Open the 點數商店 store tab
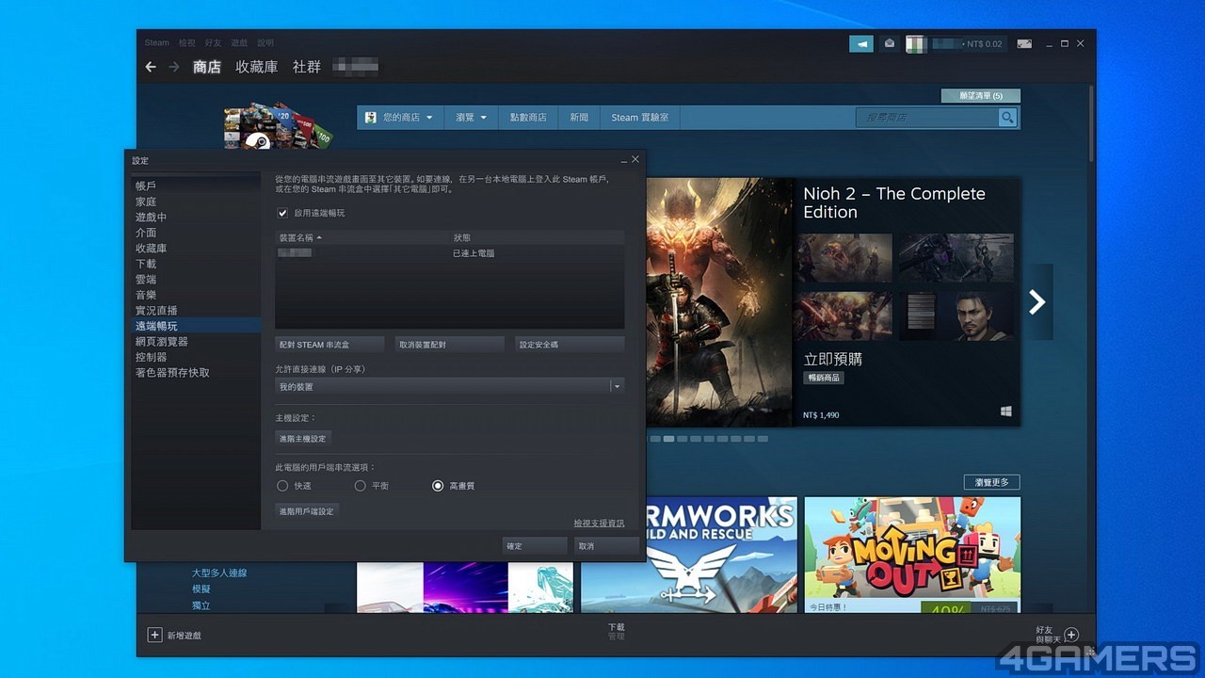Image resolution: width=1205 pixels, height=678 pixels. point(528,118)
